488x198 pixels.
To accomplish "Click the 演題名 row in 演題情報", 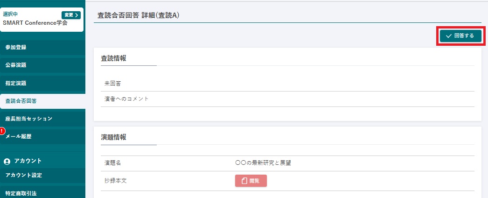I will point(288,163).
